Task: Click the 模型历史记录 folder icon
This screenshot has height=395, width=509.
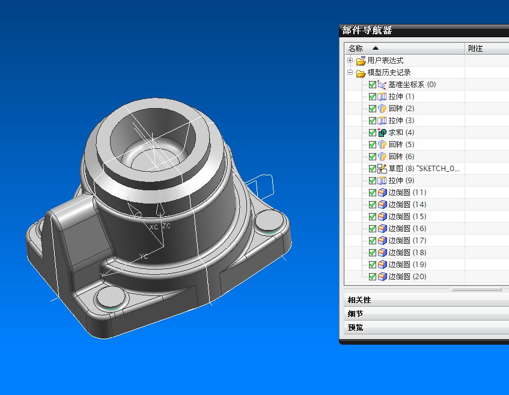Action: (361, 73)
